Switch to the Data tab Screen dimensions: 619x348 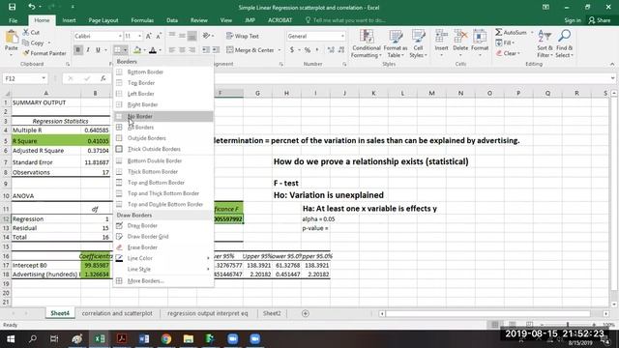(172, 20)
